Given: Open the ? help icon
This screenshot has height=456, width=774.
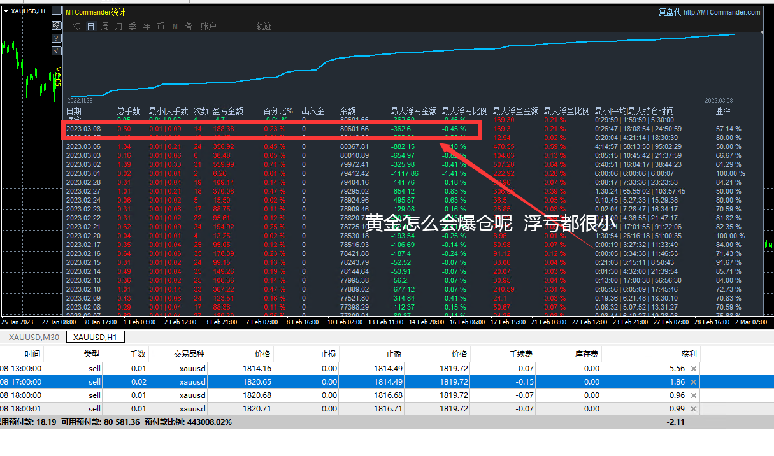Looking at the screenshot, I should pos(56,38).
